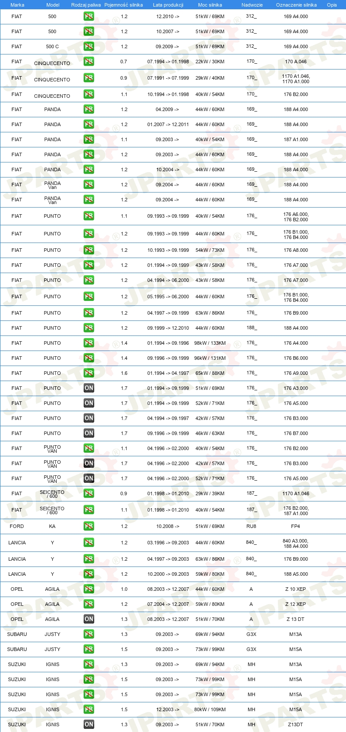The image size is (346, 732).
Task: Click diesel ON icon in OPEL AGILA Z 13 DT row
Action: [x=89, y=619]
